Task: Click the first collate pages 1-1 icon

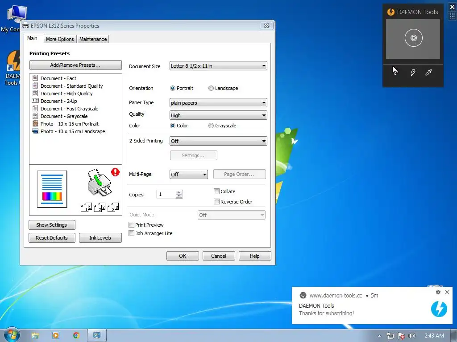Action: pos(86,208)
